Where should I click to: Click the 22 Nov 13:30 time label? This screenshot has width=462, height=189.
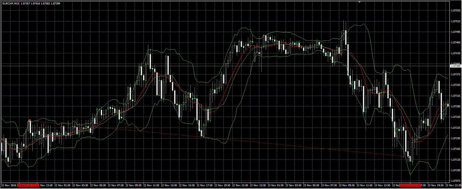(169, 185)
